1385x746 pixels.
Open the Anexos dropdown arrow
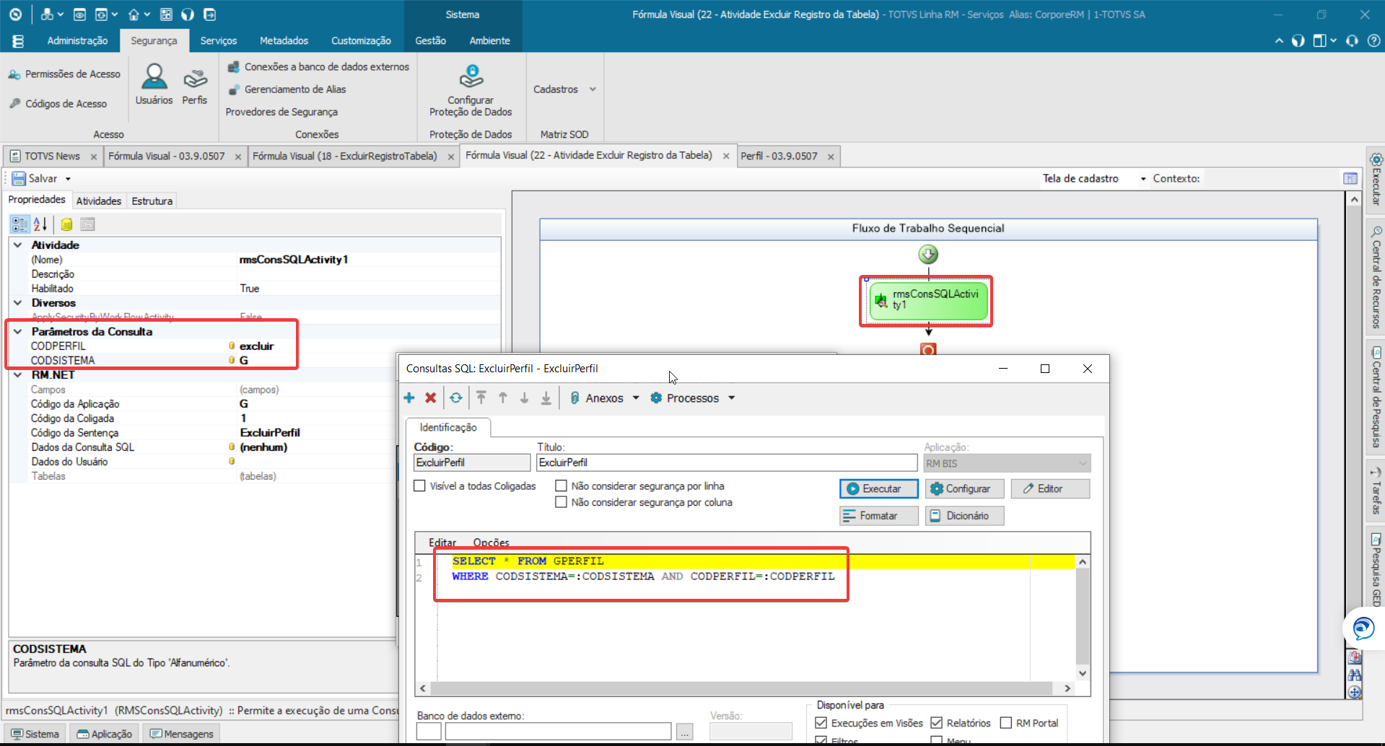pos(636,398)
